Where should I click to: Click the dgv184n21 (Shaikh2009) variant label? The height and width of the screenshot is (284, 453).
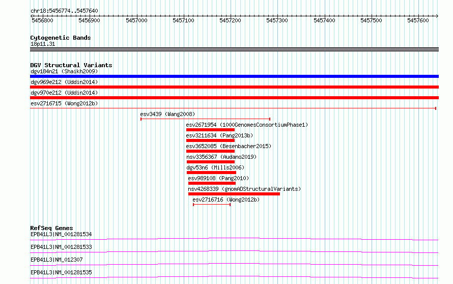pos(64,71)
